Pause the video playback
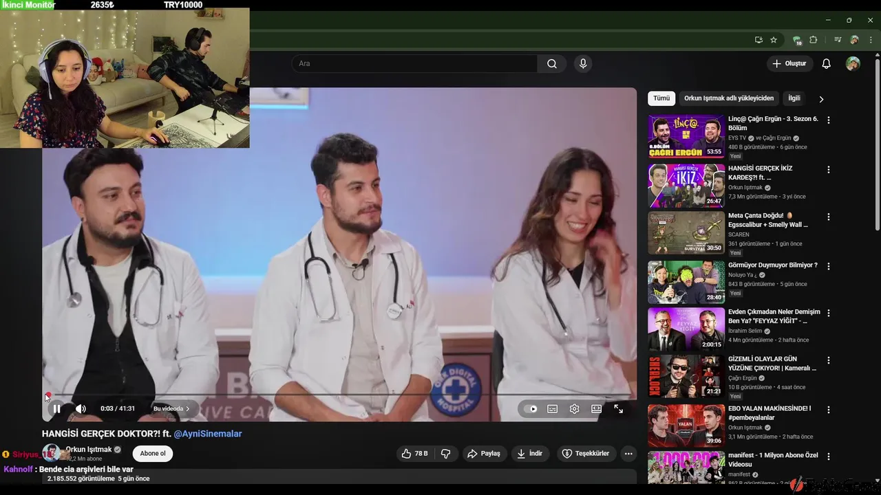 [57, 408]
